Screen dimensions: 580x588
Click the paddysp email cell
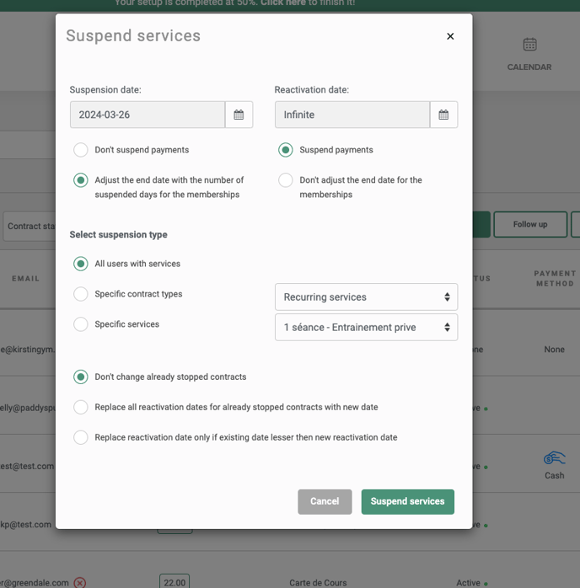28,408
